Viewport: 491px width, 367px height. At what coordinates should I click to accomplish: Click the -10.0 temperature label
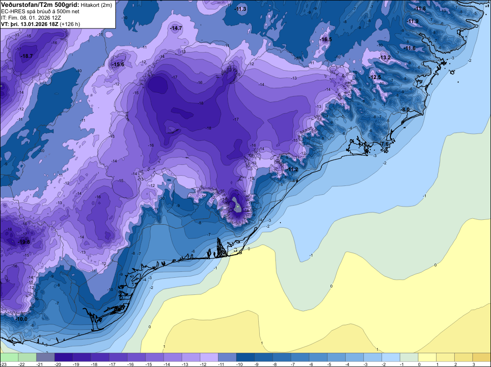[21, 319]
